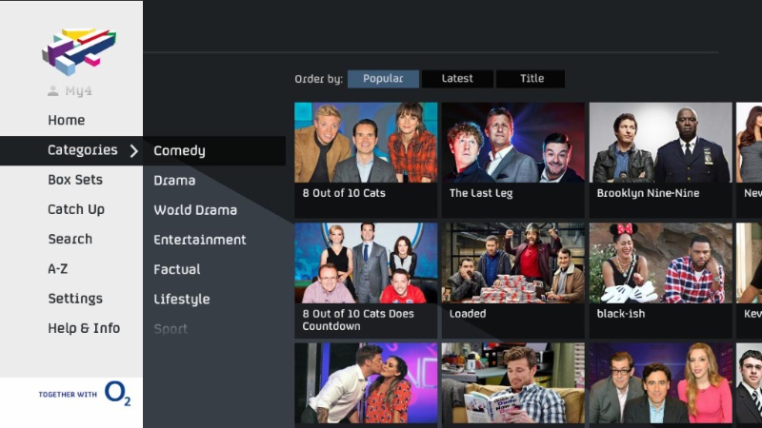Order by Title
The height and width of the screenshot is (428, 762).
click(531, 79)
